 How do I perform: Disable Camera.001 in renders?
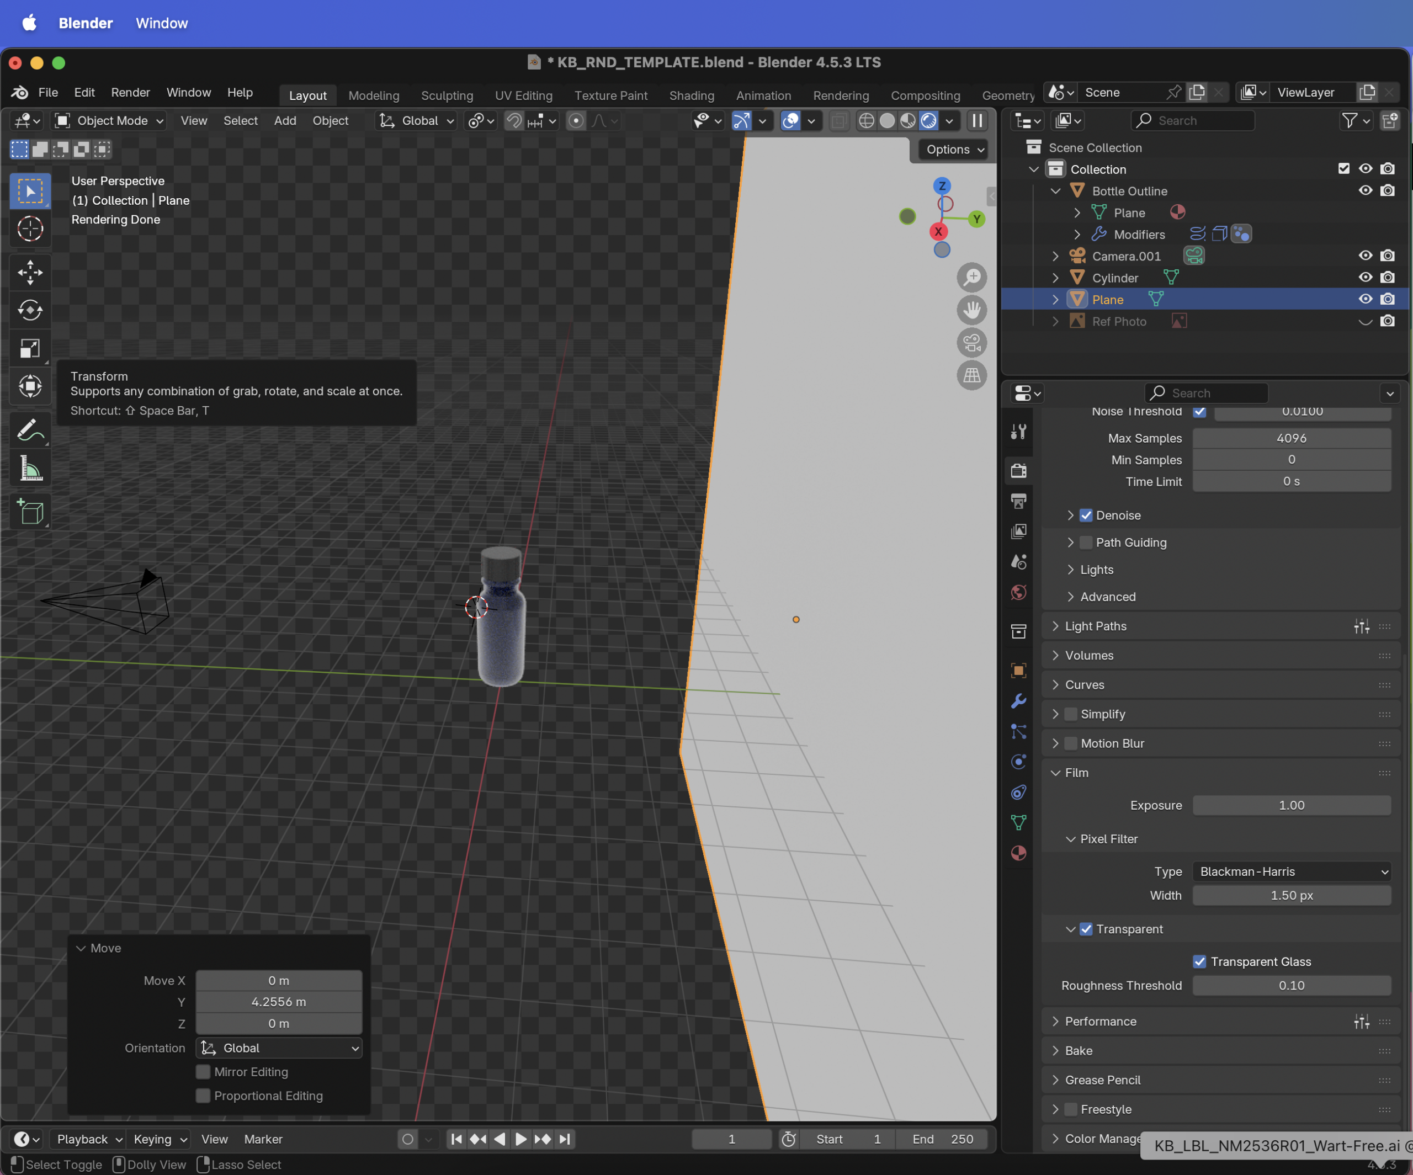(x=1388, y=257)
